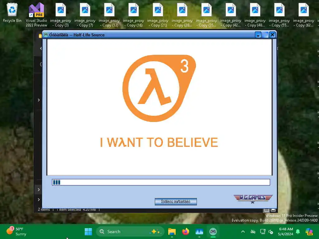Select image_proxy - Copy (3) file
Screen dimensions: 319x239
(61, 15)
